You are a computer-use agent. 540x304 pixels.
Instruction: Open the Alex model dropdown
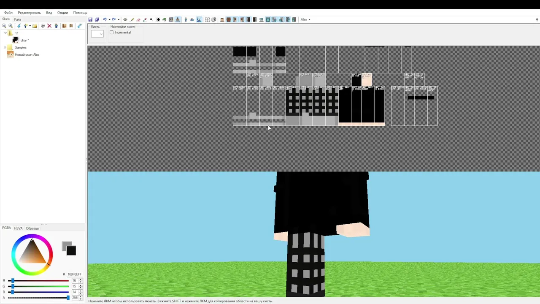305,19
